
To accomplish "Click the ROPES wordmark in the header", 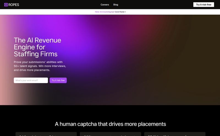I will (14, 5).
